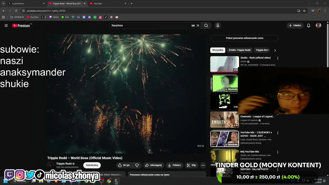This screenshot has height=185, width=329.
Task: Open Chrome apps grid shortcut
Action: coord(3,17)
